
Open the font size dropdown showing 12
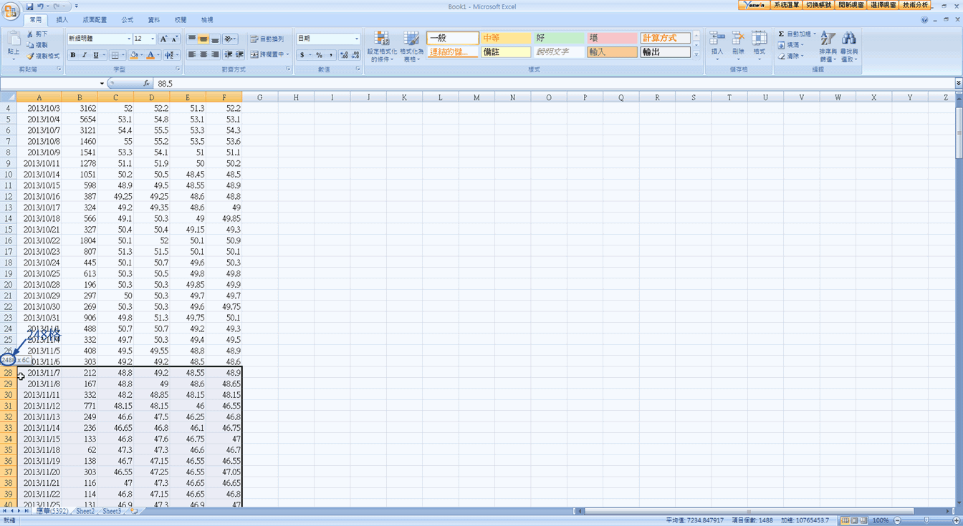[153, 39]
